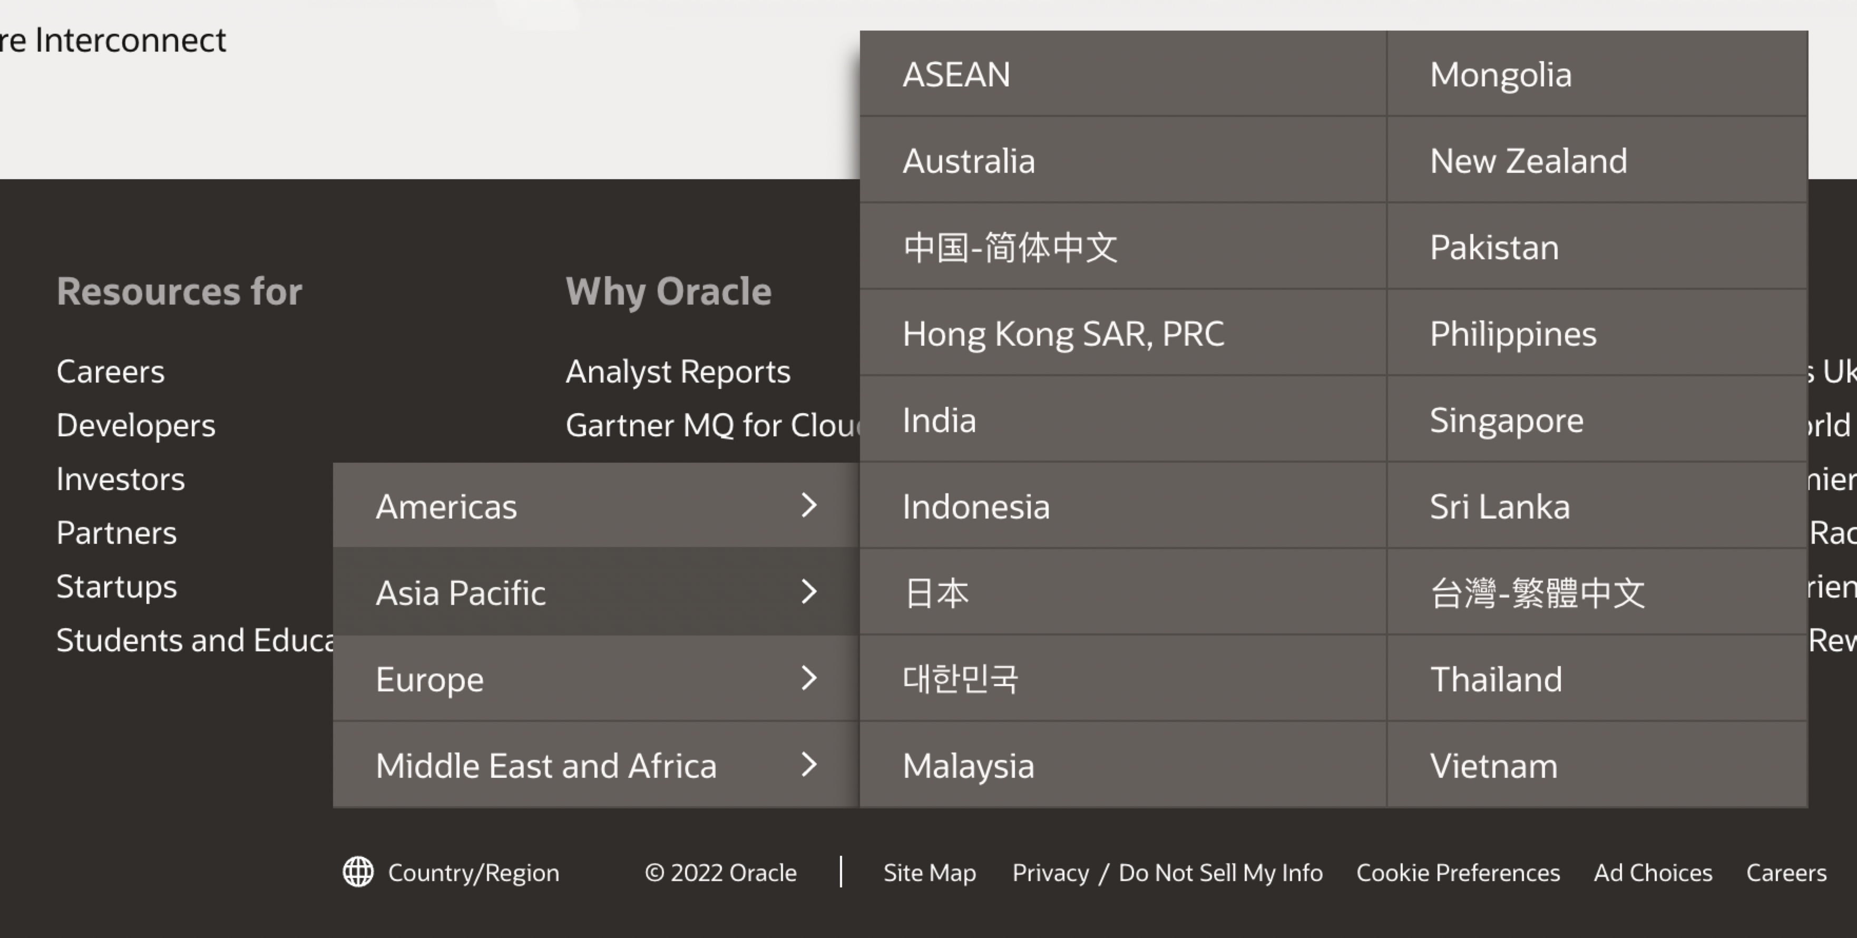Choose India from the country list
1857x938 pixels.
939,419
